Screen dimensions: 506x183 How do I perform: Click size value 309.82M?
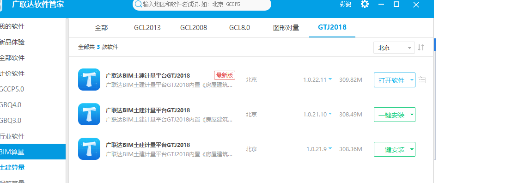coord(351,80)
